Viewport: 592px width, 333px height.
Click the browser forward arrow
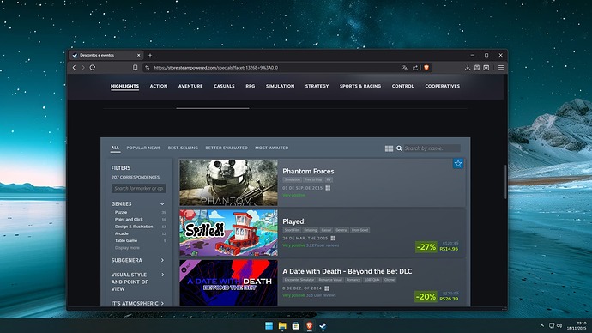(x=83, y=68)
